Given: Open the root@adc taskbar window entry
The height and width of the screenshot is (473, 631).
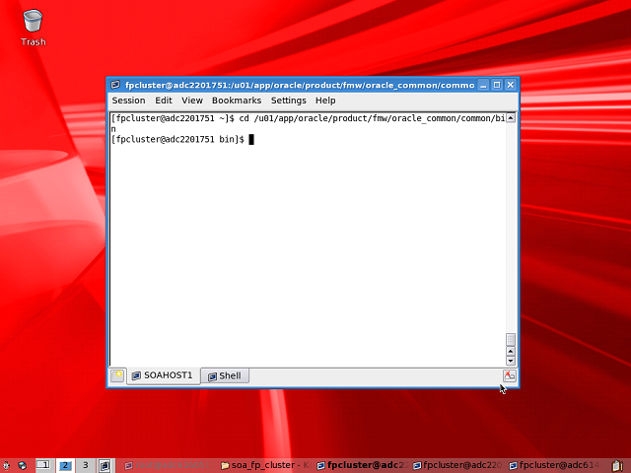Looking at the screenshot, I should click(x=168, y=465).
